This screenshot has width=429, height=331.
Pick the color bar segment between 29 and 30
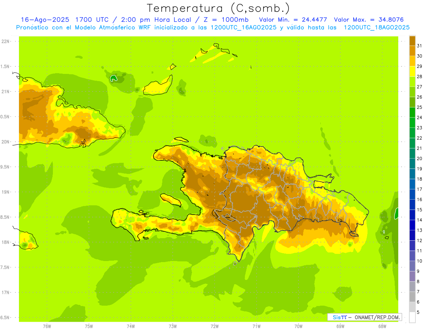click(412, 61)
